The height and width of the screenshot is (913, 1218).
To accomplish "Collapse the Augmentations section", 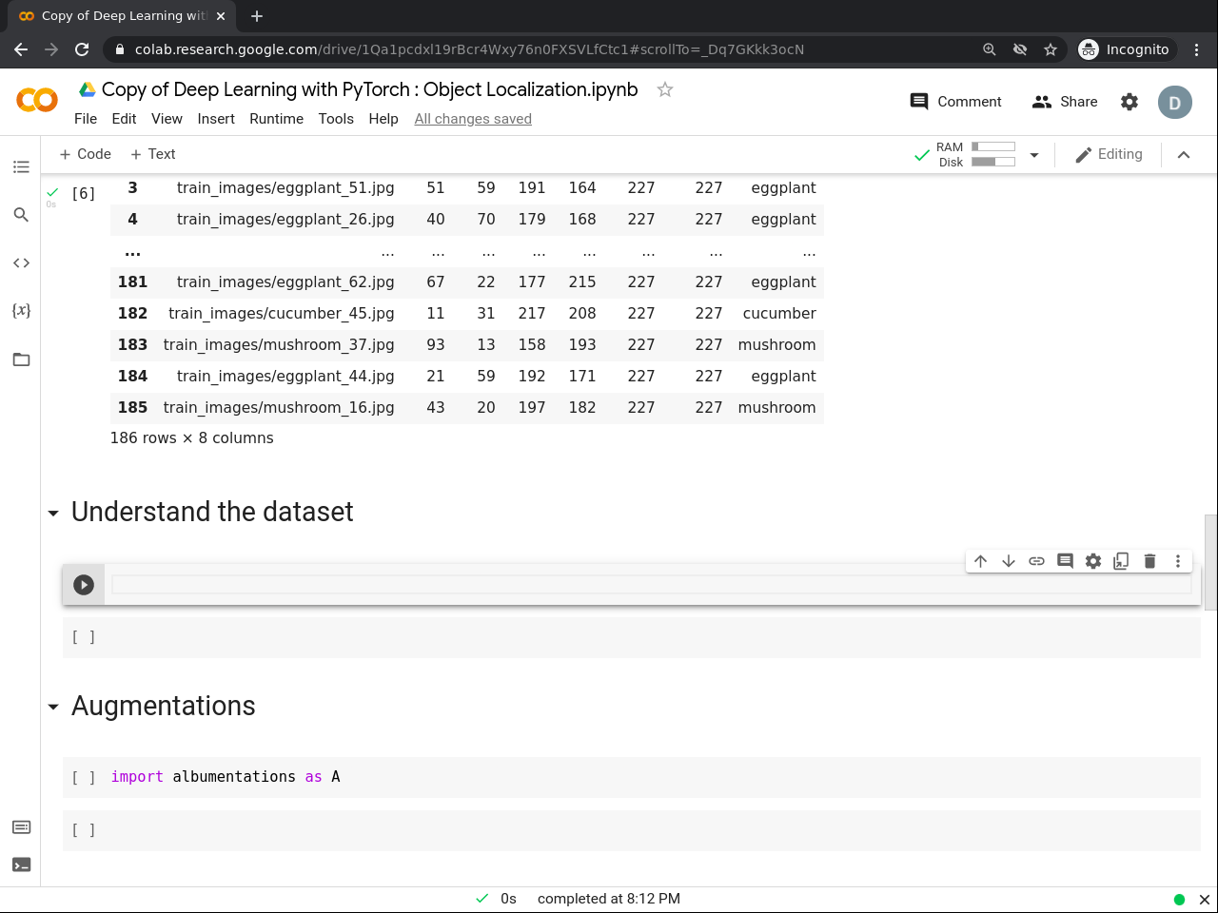I will click(x=53, y=708).
